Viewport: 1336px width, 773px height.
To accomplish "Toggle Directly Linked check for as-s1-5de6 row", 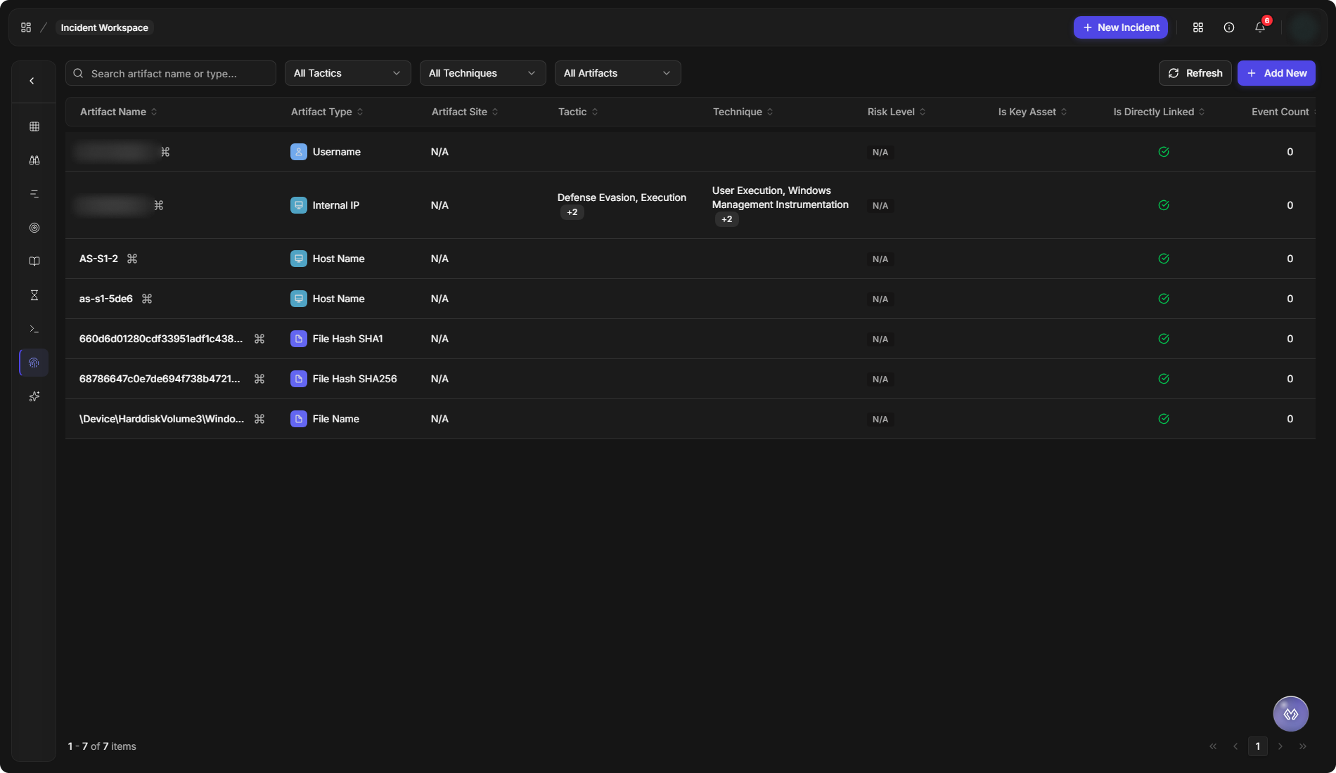I will click(x=1164, y=299).
